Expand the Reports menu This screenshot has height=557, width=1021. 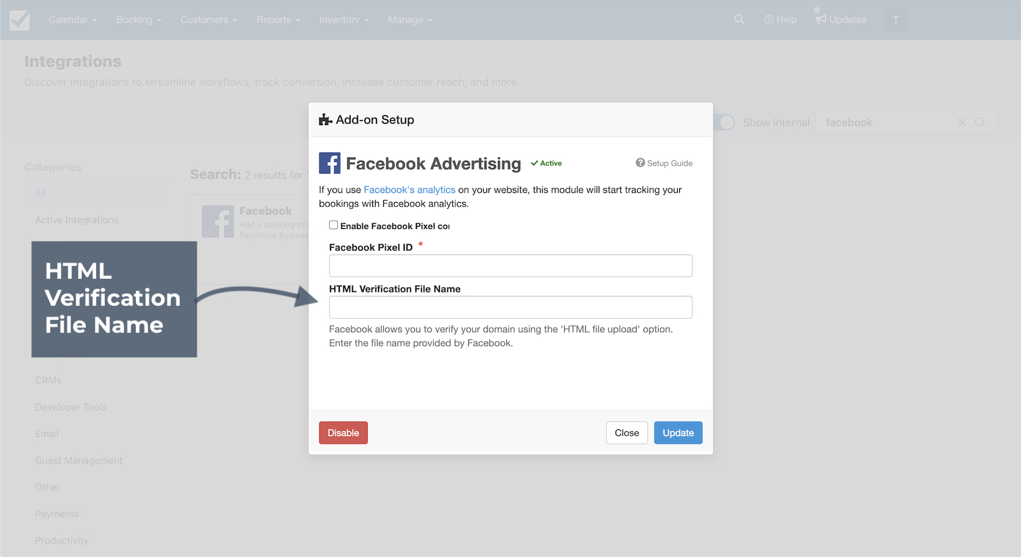click(278, 20)
